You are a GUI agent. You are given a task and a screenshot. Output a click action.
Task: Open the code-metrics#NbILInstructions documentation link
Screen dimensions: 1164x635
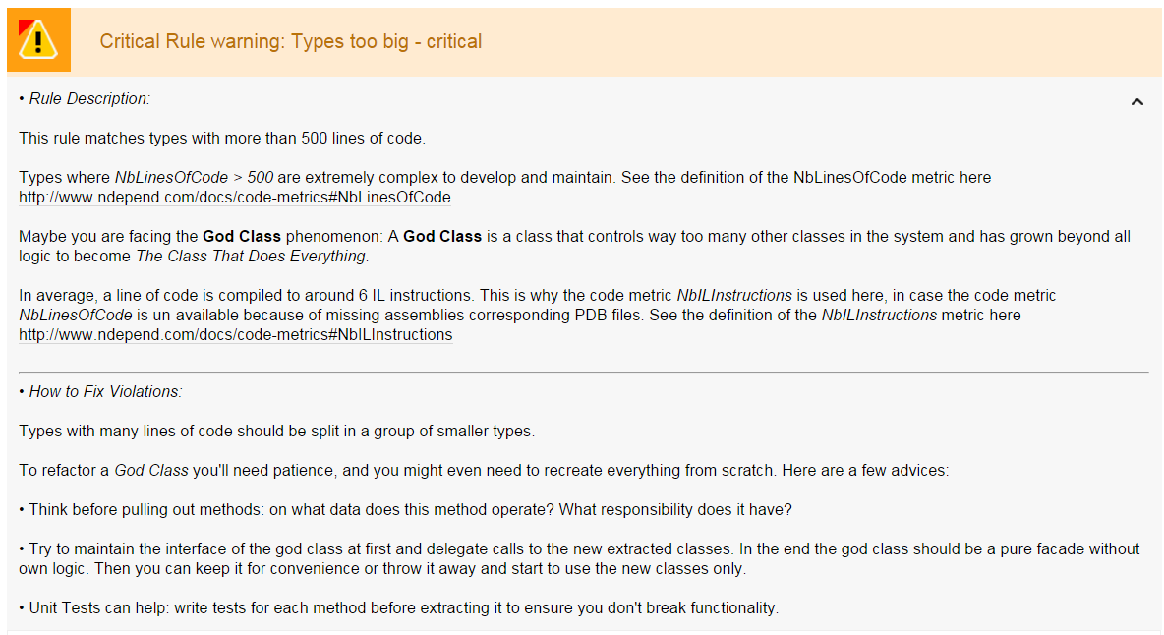[x=236, y=335]
